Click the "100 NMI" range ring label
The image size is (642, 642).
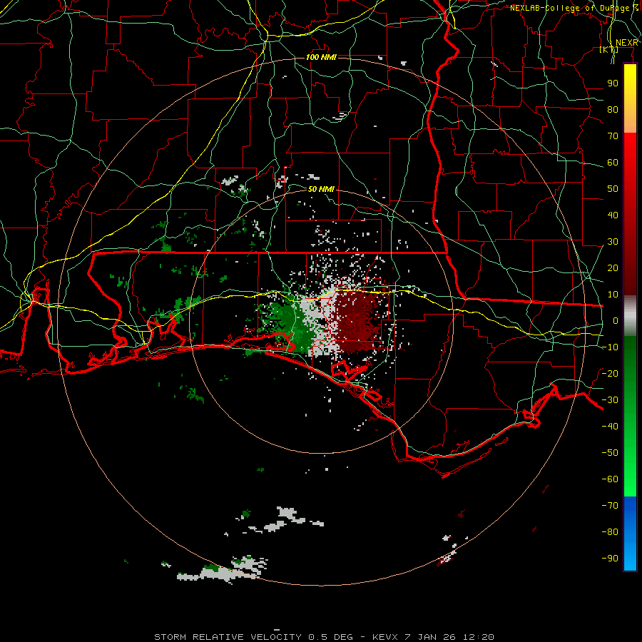tap(321, 57)
